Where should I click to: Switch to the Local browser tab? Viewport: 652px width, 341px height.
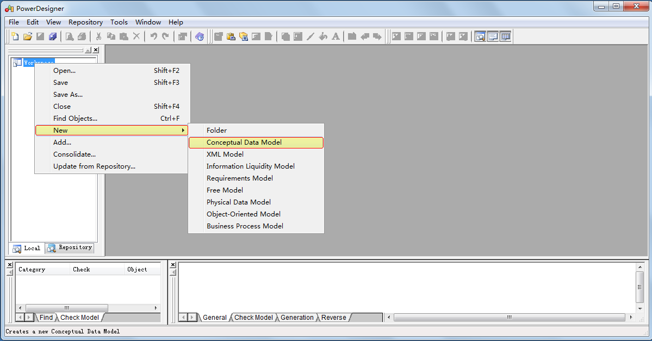27,248
